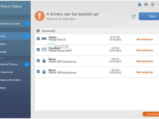Open Peripheral Drivers section

pyautogui.click(x=15, y=64)
